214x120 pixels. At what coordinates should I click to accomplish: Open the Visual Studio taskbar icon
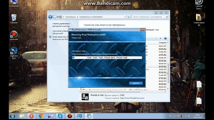click(x=50, y=116)
